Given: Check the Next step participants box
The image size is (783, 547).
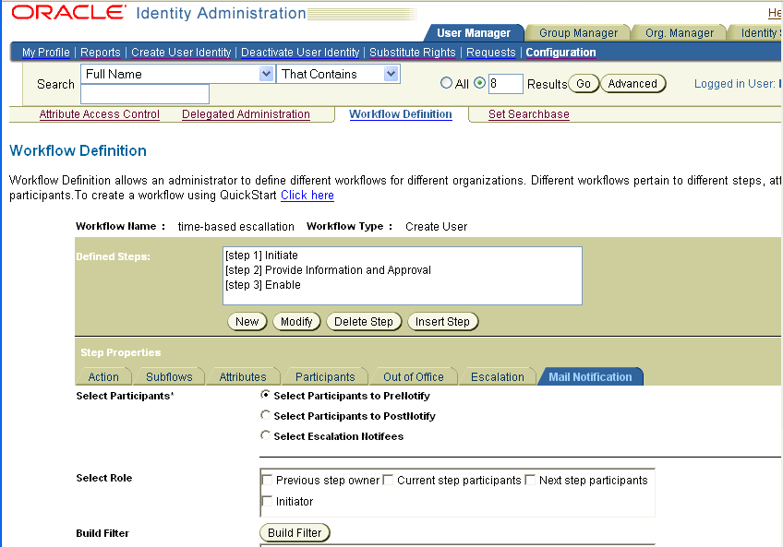Looking at the screenshot, I should (x=530, y=480).
